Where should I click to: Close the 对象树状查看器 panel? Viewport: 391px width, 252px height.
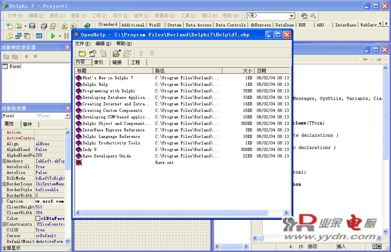point(67,47)
